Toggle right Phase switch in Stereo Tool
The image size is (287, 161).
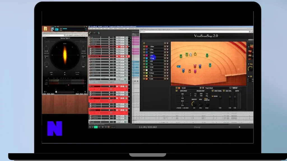[x=84, y=58]
